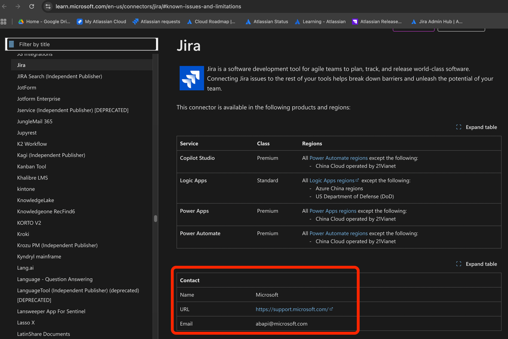
Task: Click the Logic Apps regions link
Action: point(332,181)
